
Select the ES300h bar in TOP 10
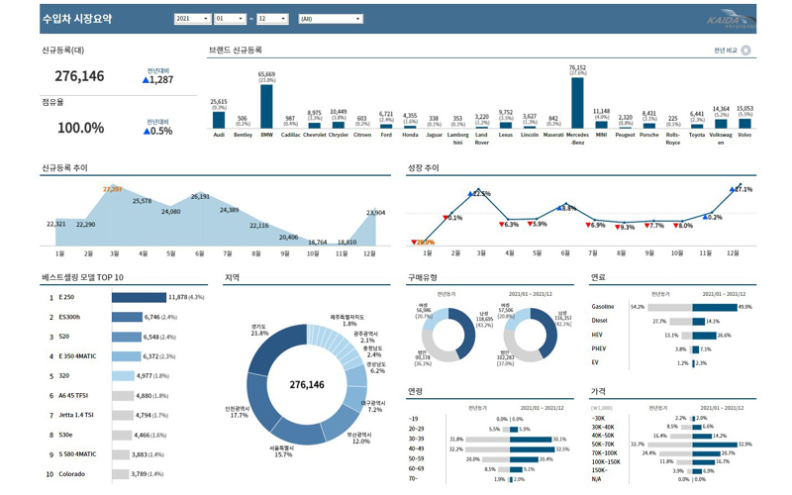tap(127, 317)
